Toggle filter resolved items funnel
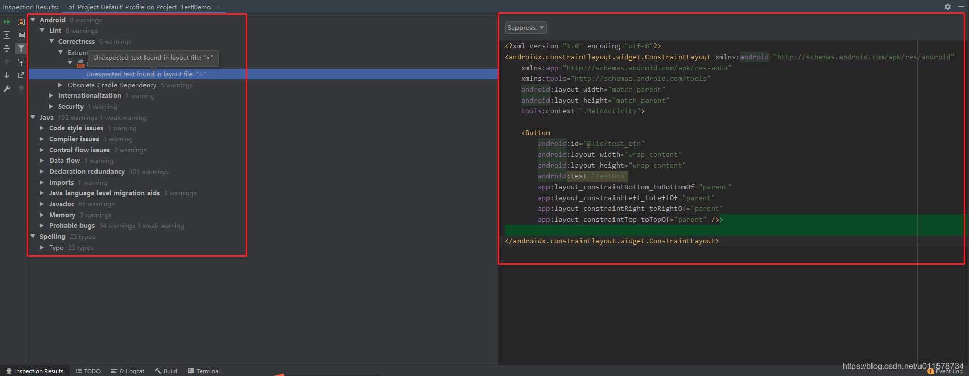Screen dimensions: 969x376 [x=21, y=48]
